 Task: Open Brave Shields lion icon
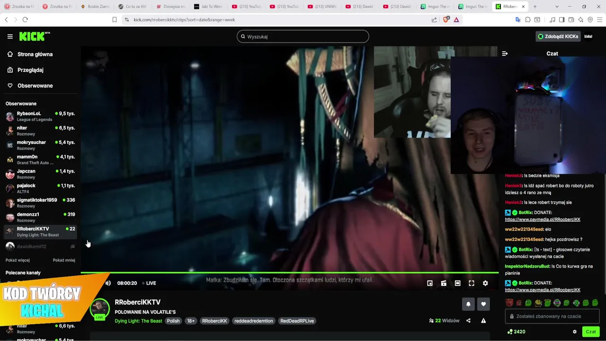[x=446, y=19]
